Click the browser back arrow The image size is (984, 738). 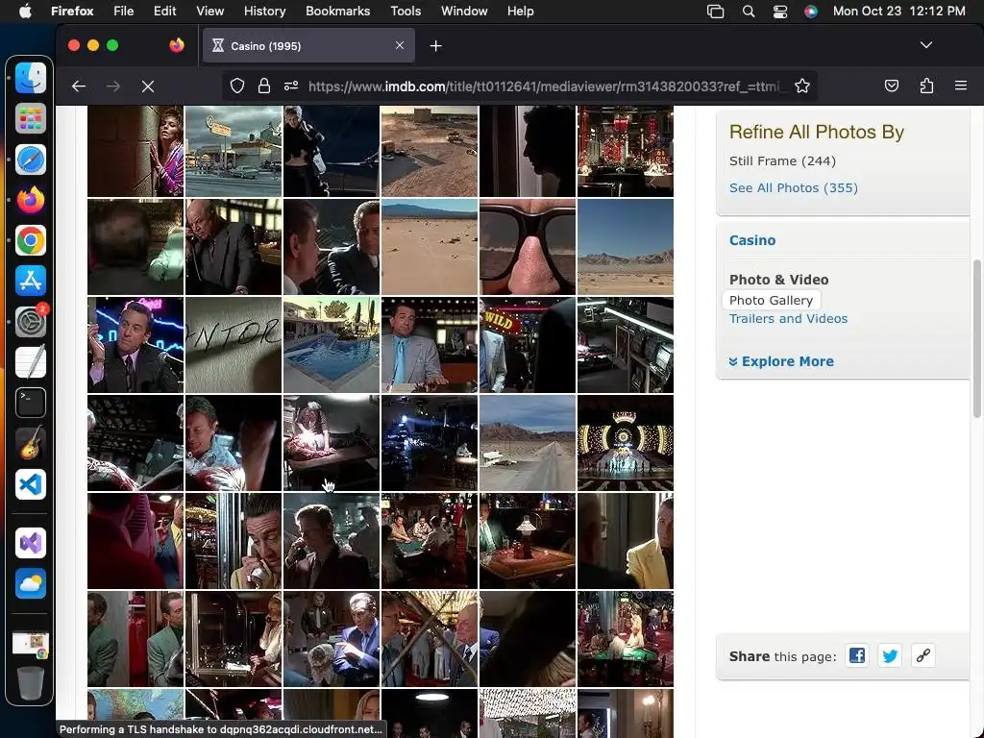pos(79,86)
